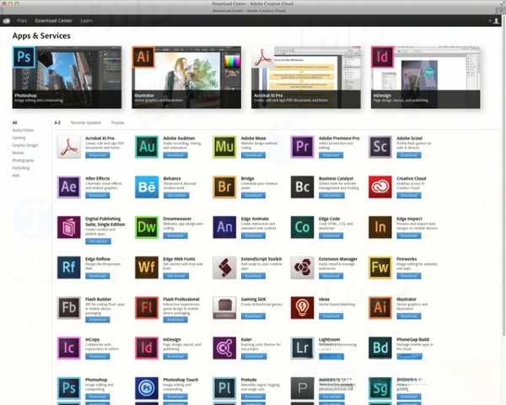Filter apps by Gaming category
Screen dimensions: 506x405
pos(19,138)
